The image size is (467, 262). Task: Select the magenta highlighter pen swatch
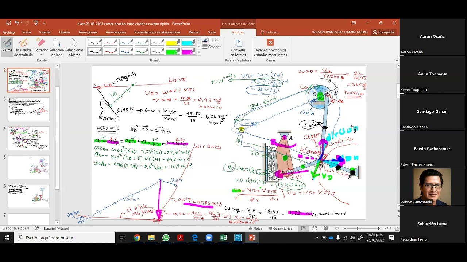[x=188, y=51]
